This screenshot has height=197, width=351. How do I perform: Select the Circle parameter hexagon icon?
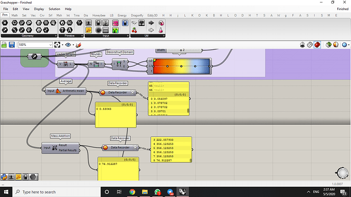[15, 23]
